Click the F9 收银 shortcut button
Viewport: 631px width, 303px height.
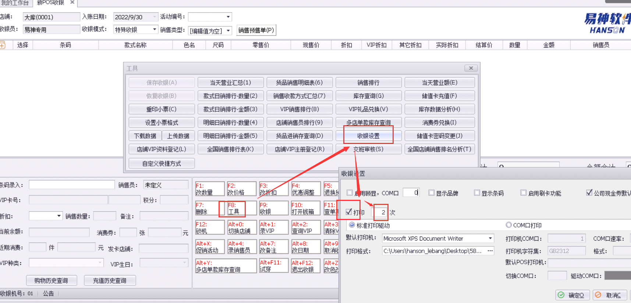273,208
